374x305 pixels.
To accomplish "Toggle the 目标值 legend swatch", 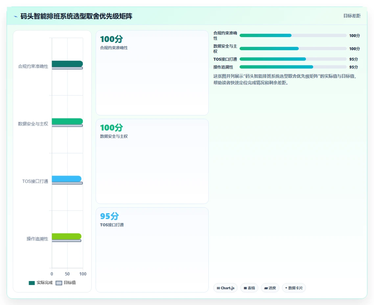I will 59,283.
